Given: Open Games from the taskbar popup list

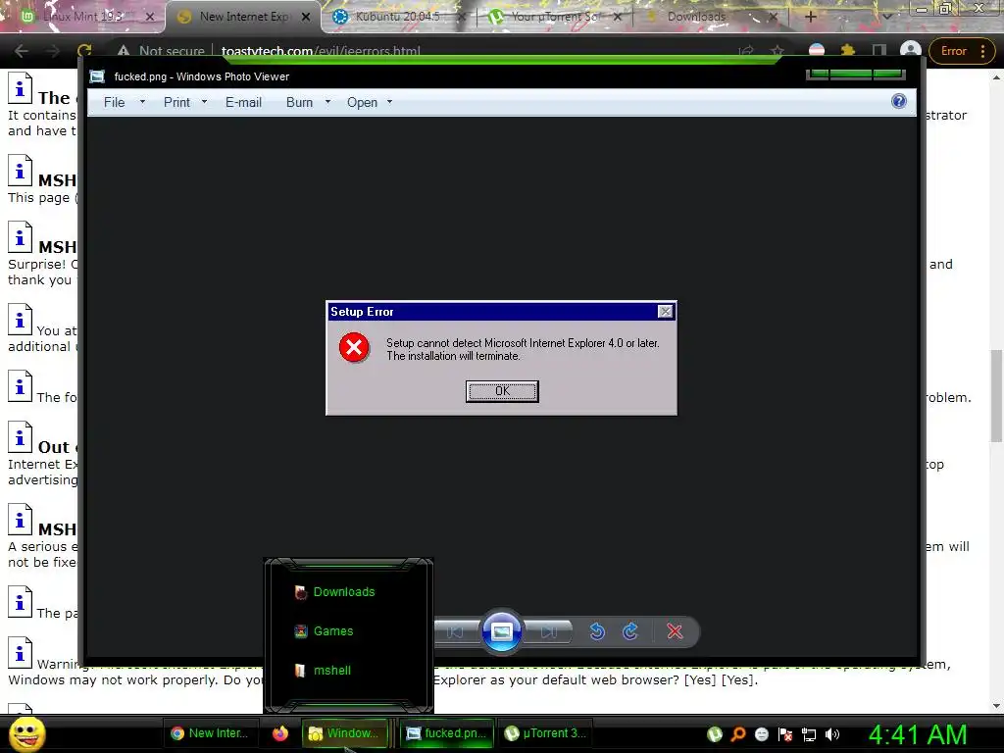Looking at the screenshot, I should pos(333,631).
